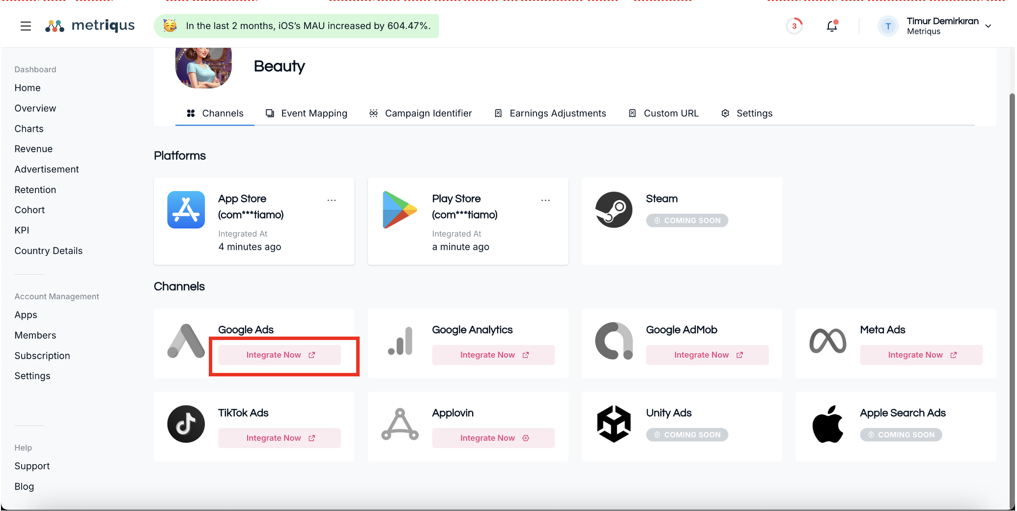Go to Home in the sidebar
1017x511 pixels.
tap(28, 88)
